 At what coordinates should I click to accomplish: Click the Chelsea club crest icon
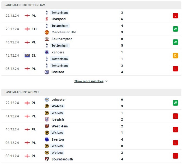[x=47, y=72]
